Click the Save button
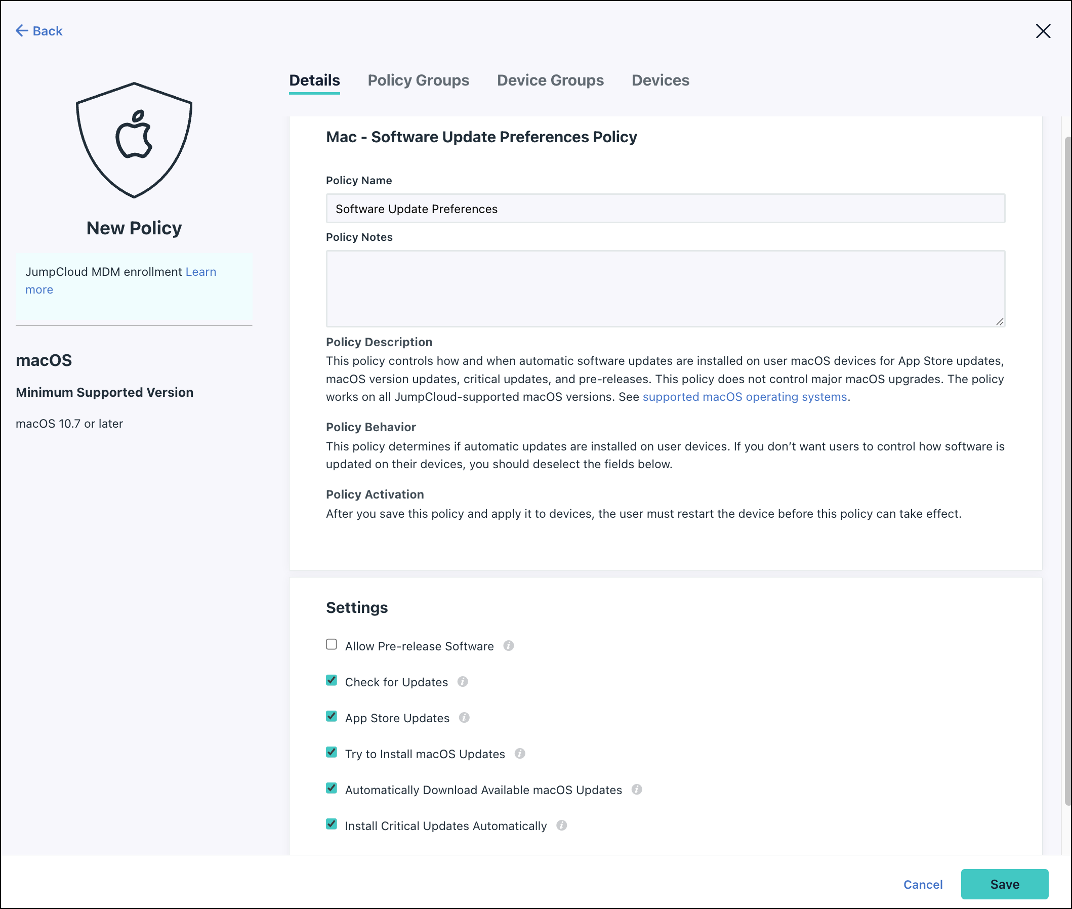This screenshot has height=909, width=1072. coord(1004,884)
